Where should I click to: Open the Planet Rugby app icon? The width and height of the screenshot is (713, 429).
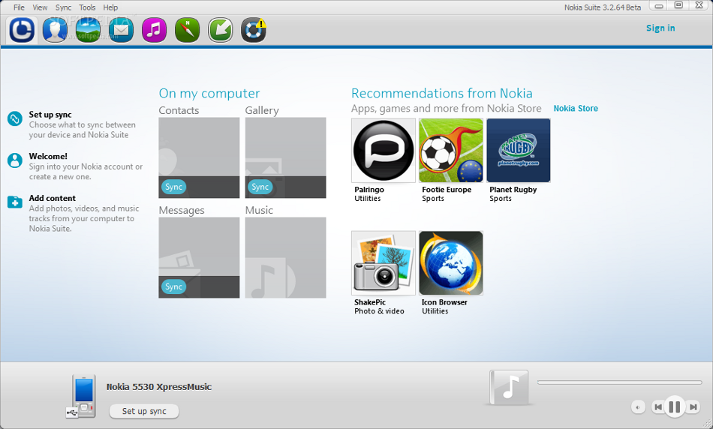519,151
